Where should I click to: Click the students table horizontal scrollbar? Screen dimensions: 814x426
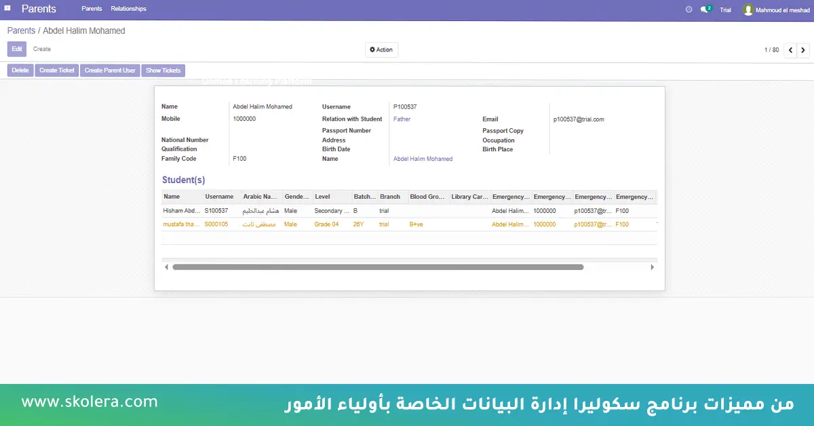point(378,267)
